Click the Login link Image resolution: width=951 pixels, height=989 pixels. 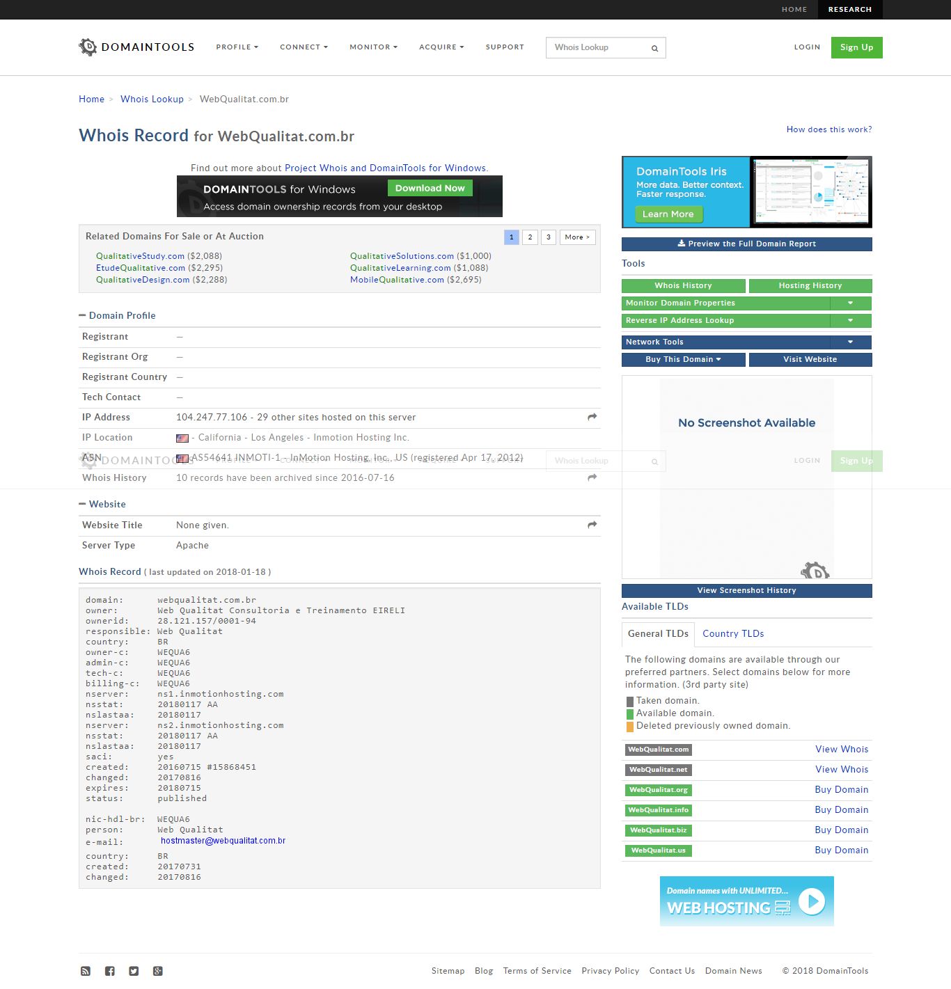pos(808,47)
